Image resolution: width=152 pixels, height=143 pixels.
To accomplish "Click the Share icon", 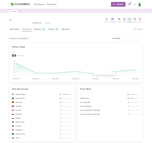I will [x=106, y=19].
